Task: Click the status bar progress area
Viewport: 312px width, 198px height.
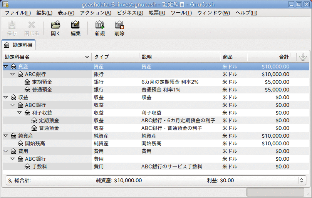Action: click(x=275, y=192)
